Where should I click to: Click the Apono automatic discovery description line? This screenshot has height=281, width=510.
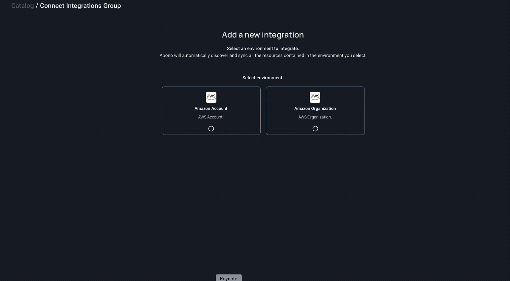pyautogui.click(x=263, y=56)
